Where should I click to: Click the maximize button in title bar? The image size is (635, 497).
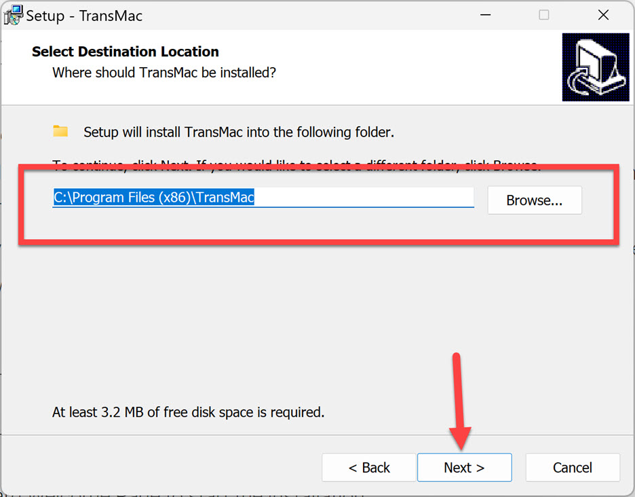544,15
